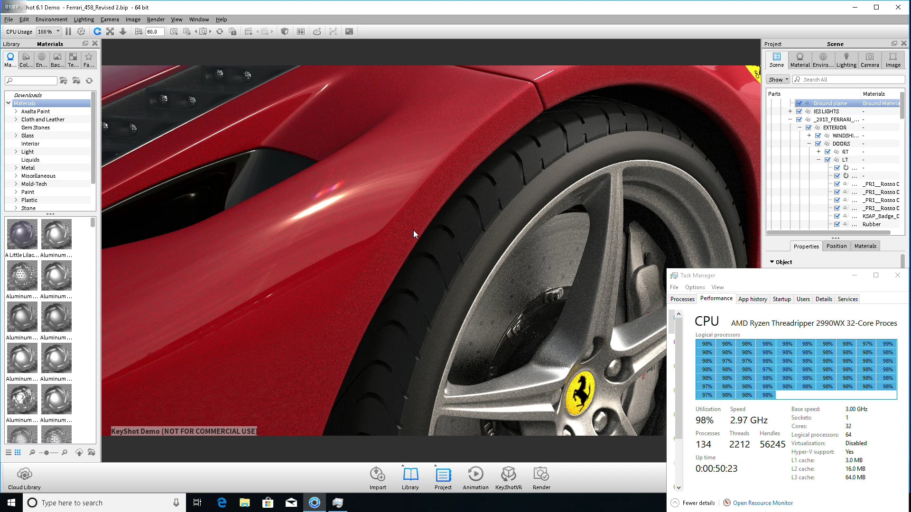Open the Render menu
Screen dimensions: 911x512
(x=156, y=19)
